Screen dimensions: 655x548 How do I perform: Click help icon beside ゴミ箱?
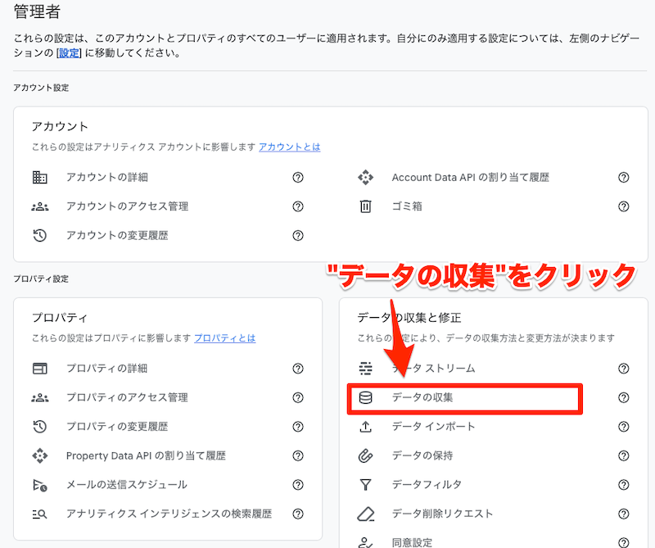(624, 206)
